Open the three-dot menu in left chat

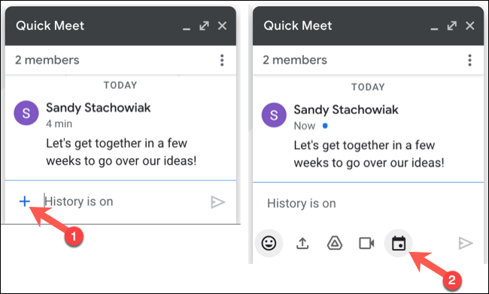pos(222,60)
